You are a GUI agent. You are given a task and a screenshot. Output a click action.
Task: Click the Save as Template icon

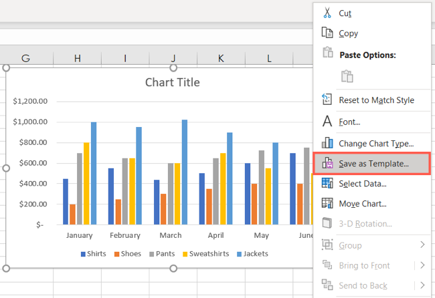[327, 163]
